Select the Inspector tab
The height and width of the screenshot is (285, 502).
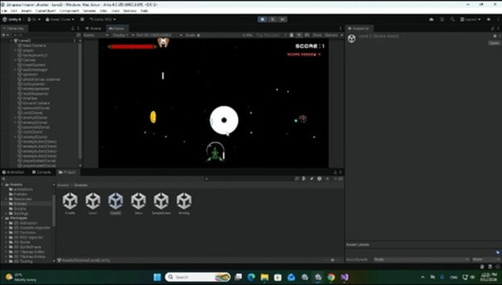point(358,28)
